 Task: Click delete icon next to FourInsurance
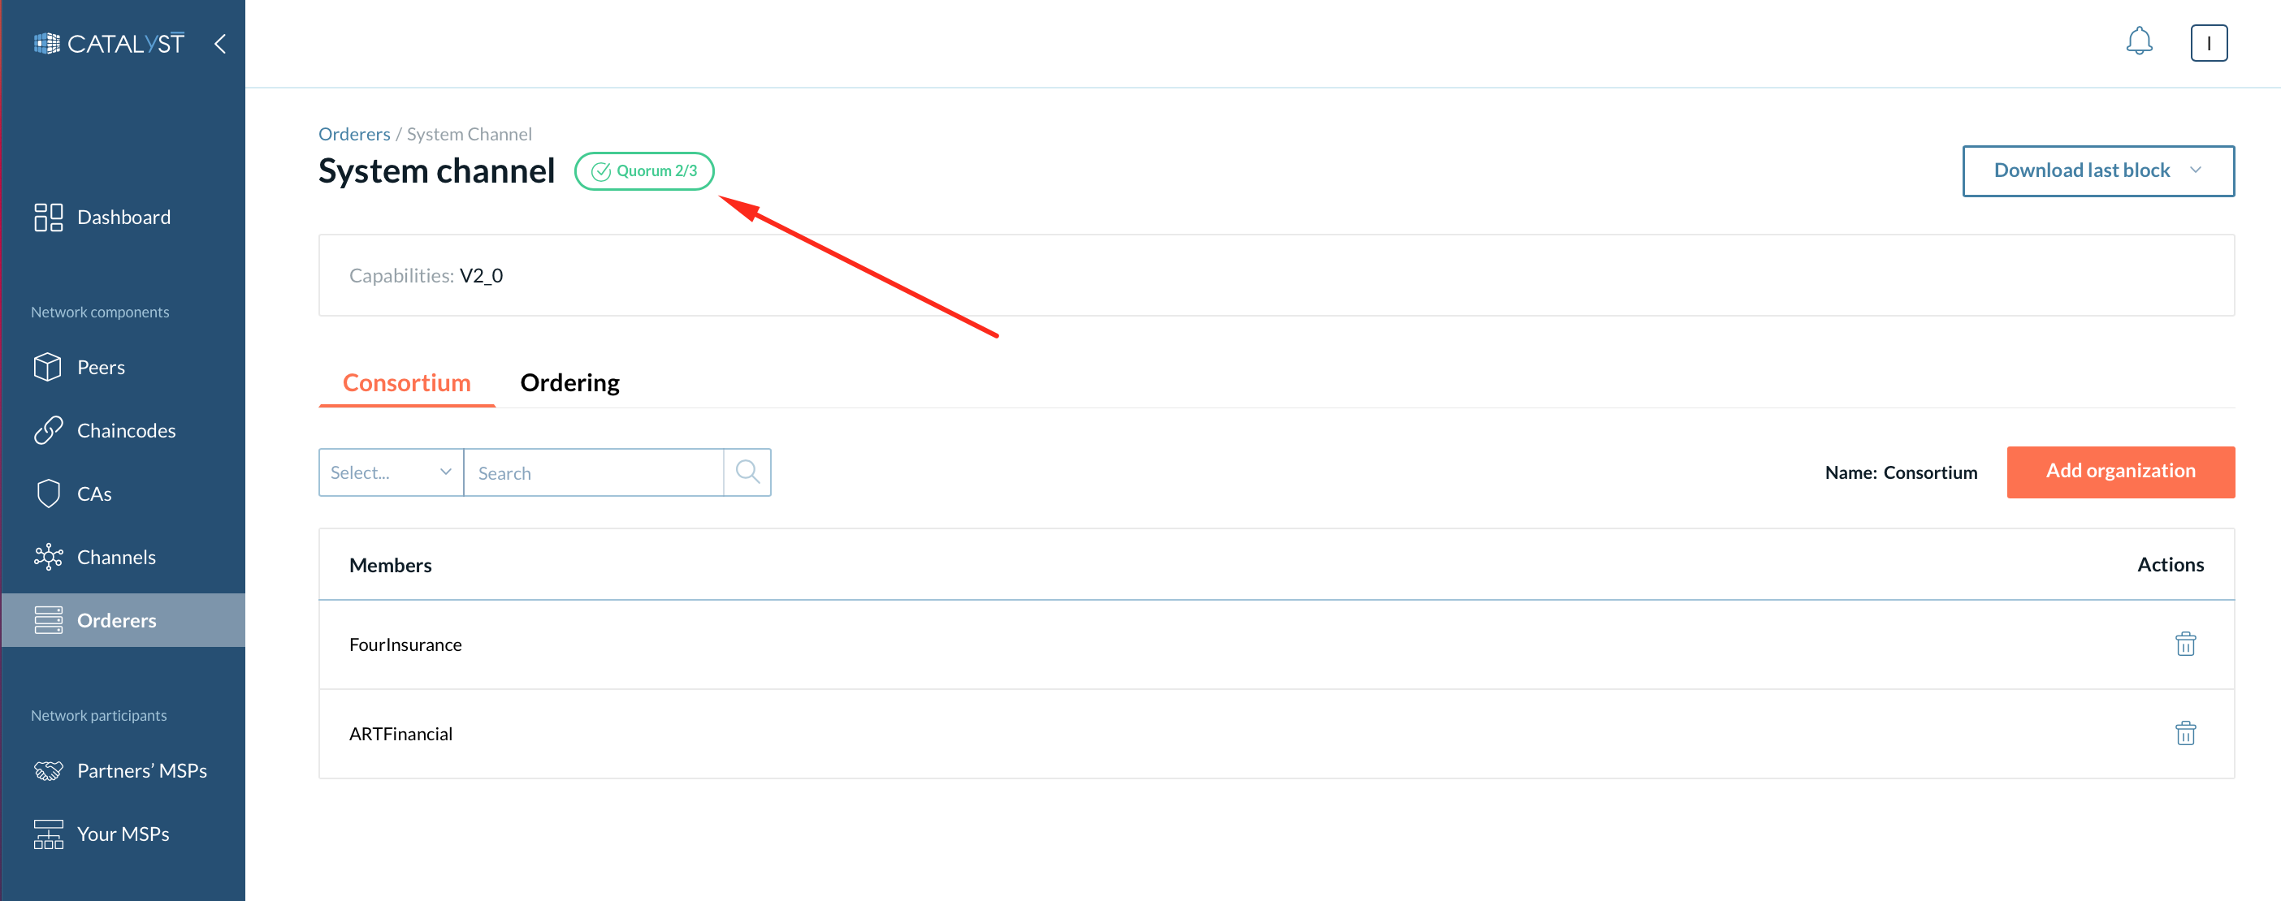pyautogui.click(x=2185, y=642)
